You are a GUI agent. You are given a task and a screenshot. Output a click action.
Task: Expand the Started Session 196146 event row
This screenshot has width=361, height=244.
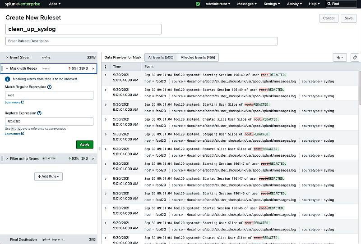(x=106, y=208)
